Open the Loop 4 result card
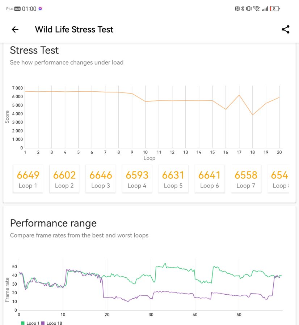The height and width of the screenshot is (325, 299). click(x=137, y=179)
